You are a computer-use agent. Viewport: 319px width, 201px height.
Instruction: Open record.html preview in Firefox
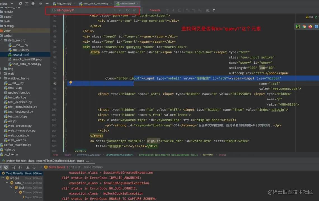(x=310, y=26)
